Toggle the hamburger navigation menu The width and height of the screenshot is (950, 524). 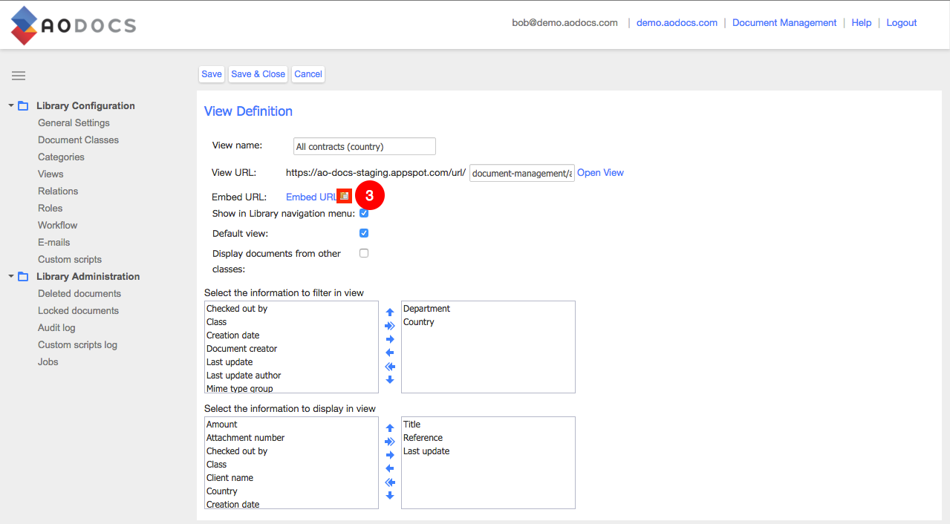coord(19,76)
